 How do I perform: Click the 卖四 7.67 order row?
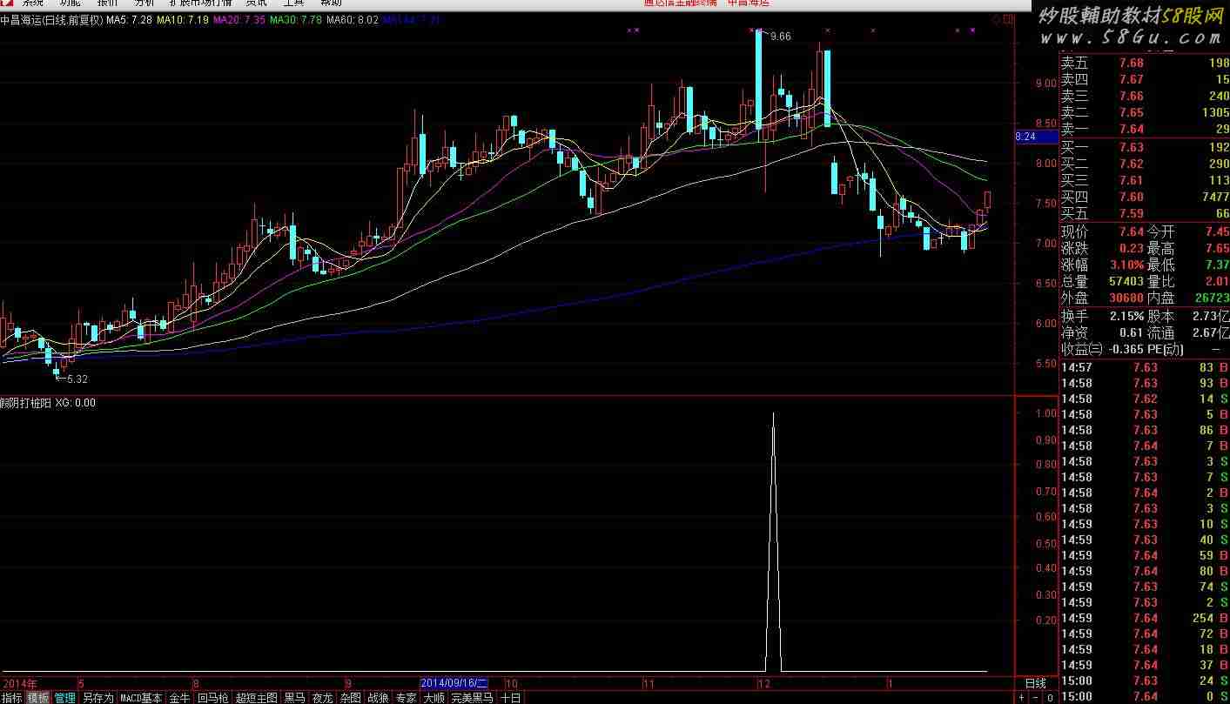tap(1145, 79)
